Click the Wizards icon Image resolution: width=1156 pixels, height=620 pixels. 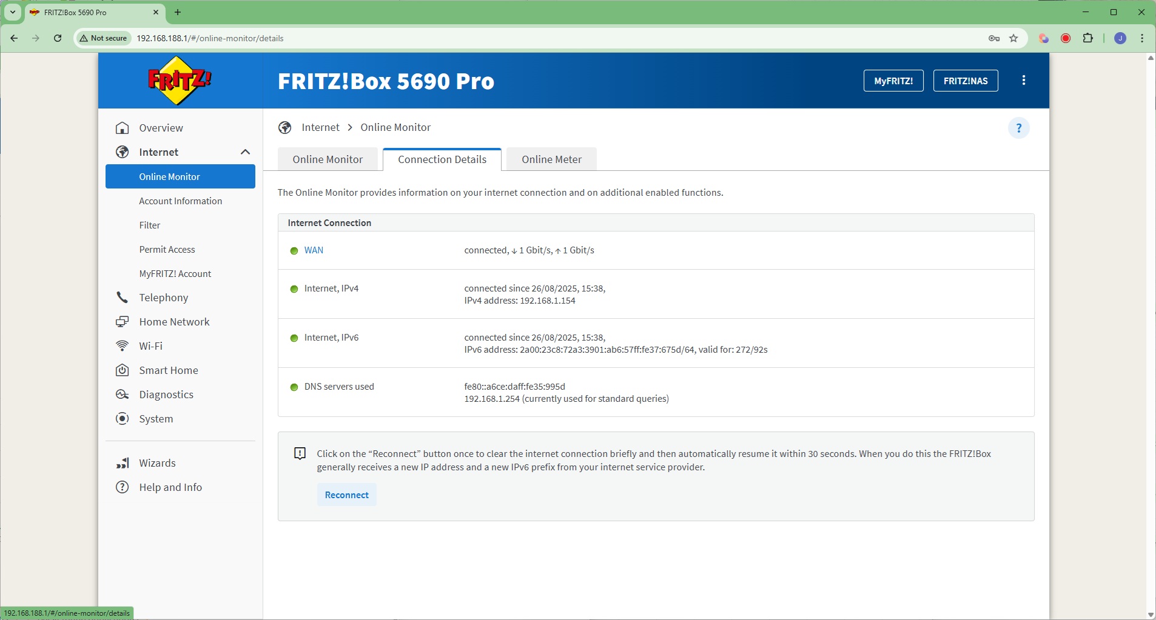tap(123, 463)
